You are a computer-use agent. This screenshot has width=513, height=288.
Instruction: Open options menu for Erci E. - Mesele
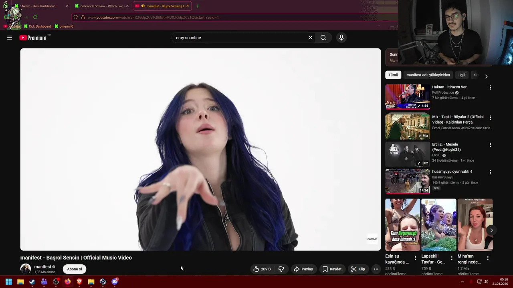pyautogui.click(x=490, y=145)
